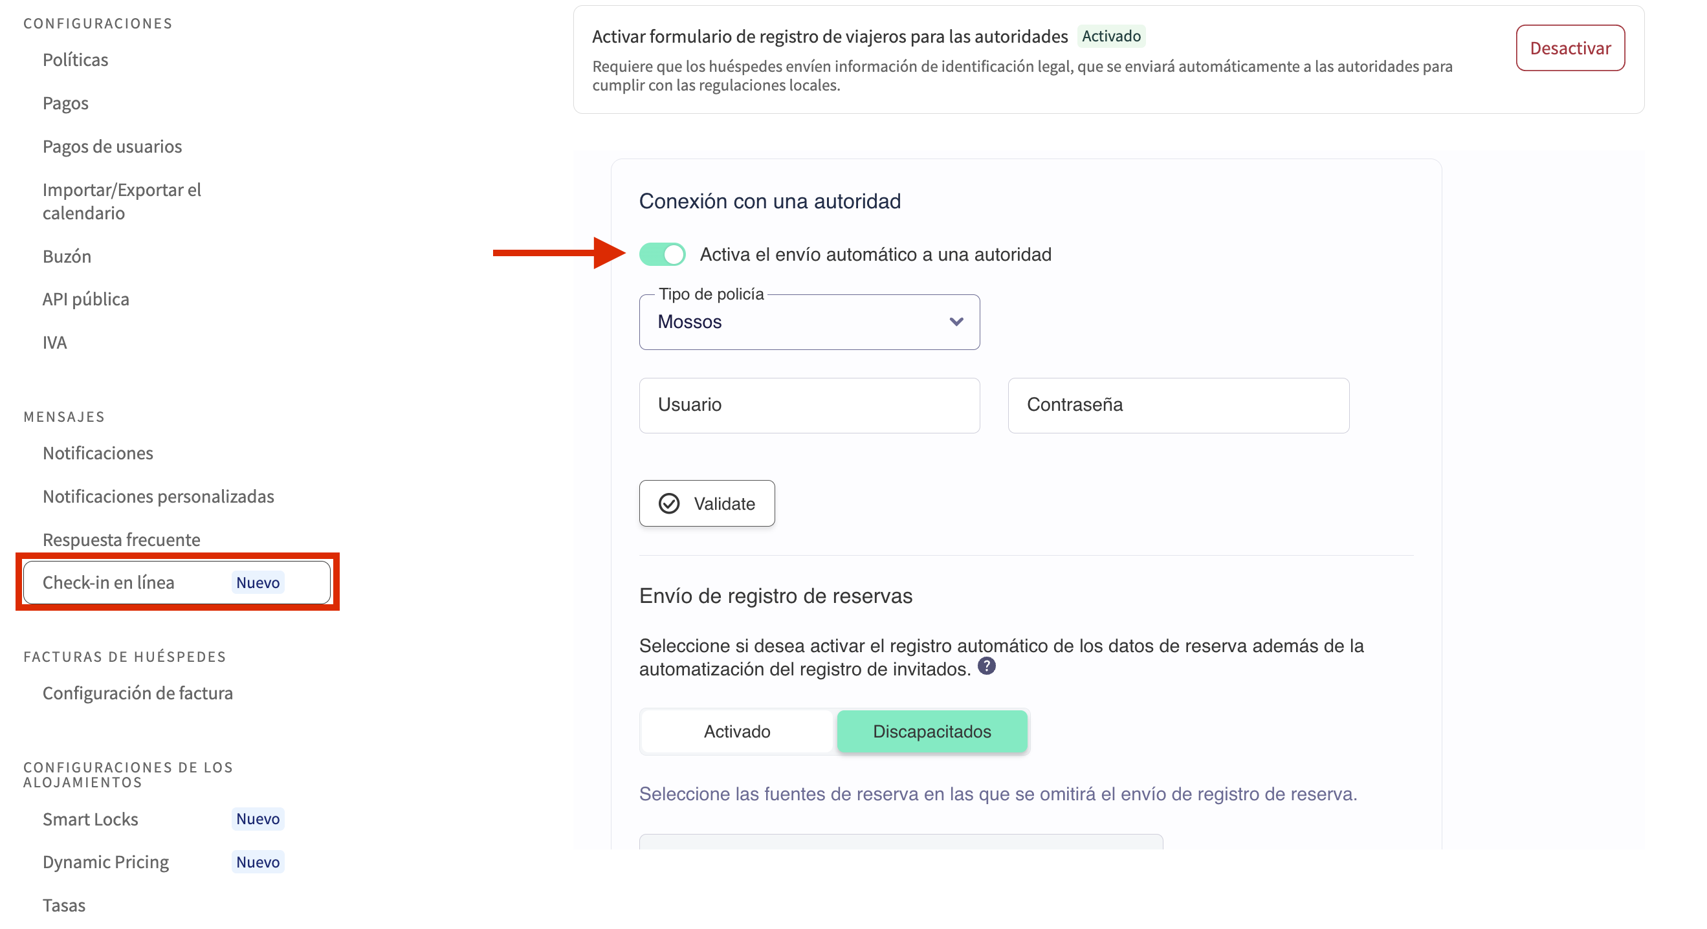Open Respuesta frecuente messages
This screenshot has height=929, width=1707.
[x=121, y=540]
